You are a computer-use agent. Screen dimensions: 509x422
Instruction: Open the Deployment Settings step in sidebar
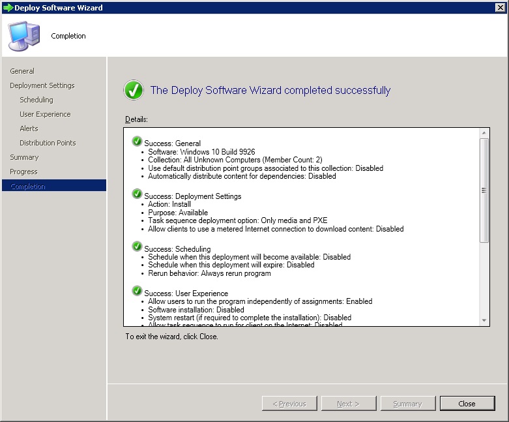pyautogui.click(x=42, y=85)
